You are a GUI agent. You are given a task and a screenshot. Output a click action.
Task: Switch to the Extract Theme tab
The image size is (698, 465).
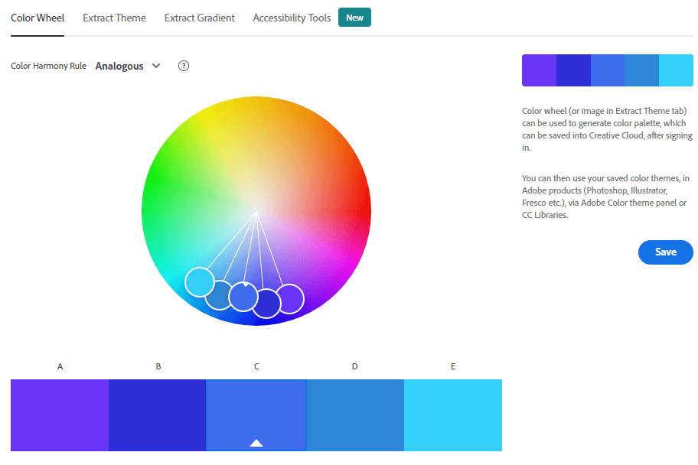pyautogui.click(x=114, y=18)
